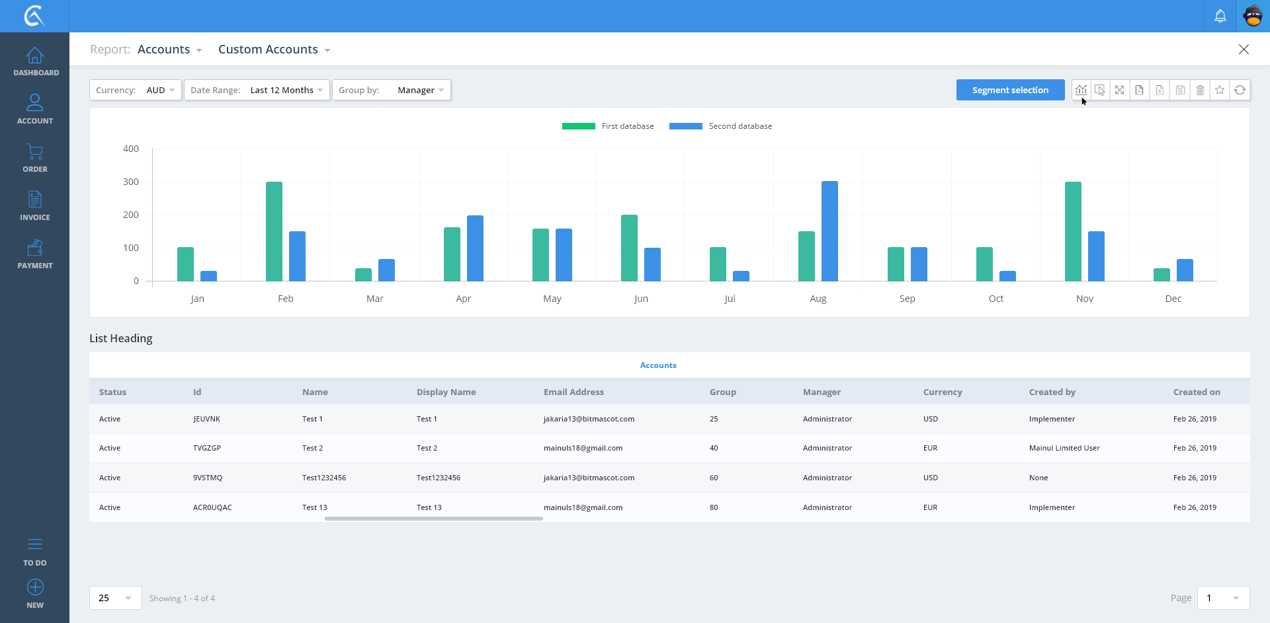The height and width of the screenshot is (623, 1270).
Task: Toggle Second database legend series
Action: tap(720, 126)
